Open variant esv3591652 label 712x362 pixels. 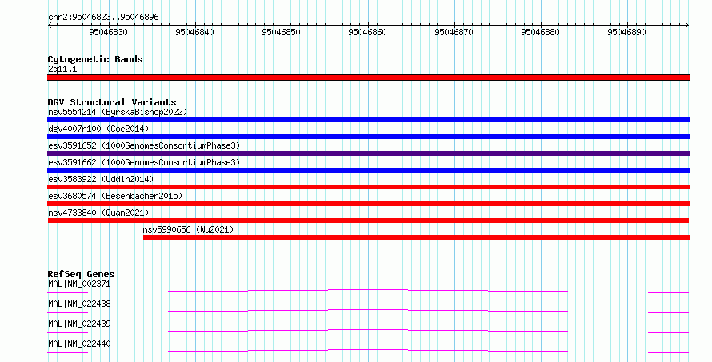(144, 145)
